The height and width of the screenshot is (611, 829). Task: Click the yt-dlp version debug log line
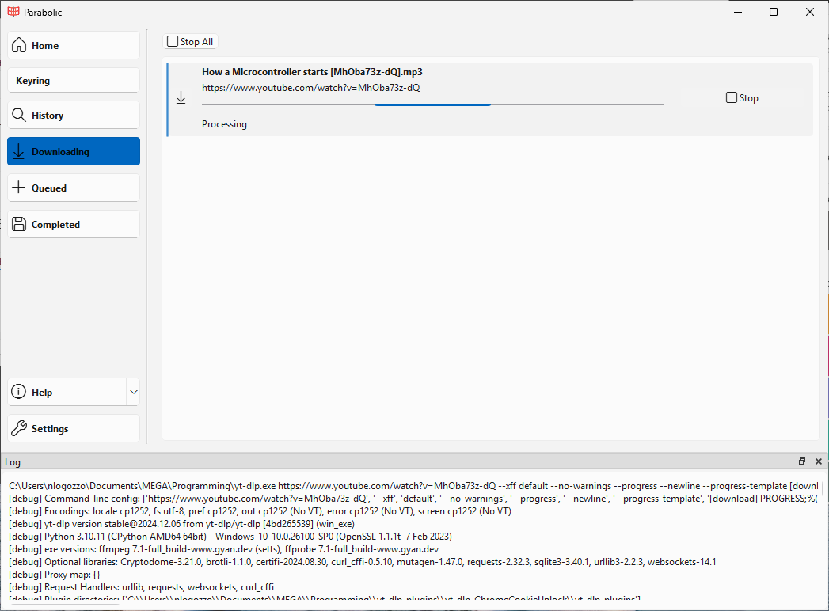pos(181,524)
